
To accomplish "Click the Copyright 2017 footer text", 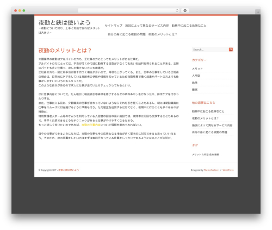I will (47, 170).
